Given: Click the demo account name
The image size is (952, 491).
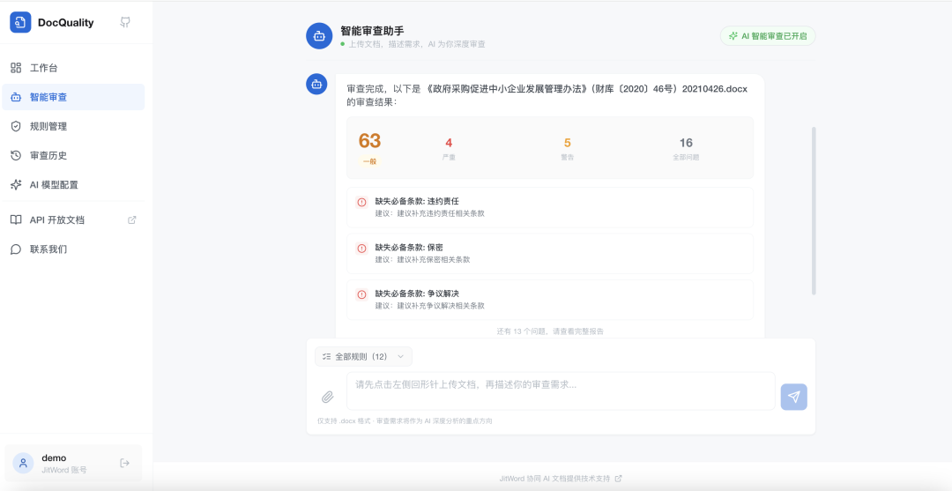Looking at the screenshot, I should [54, 458].
